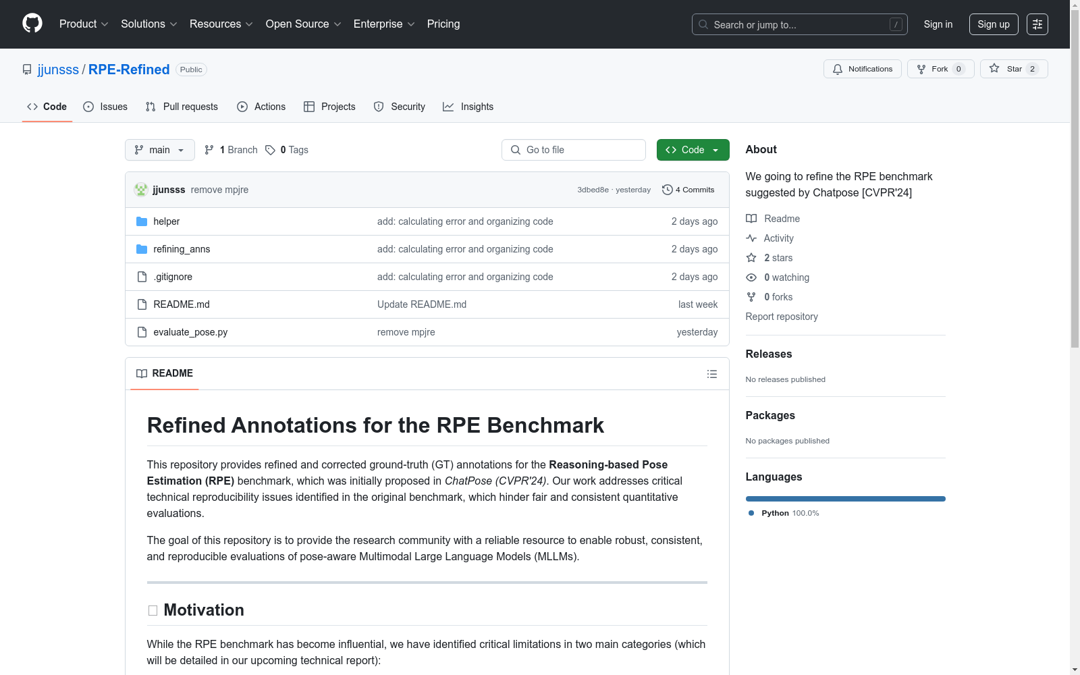Click the Sign up button

[994, 24]
